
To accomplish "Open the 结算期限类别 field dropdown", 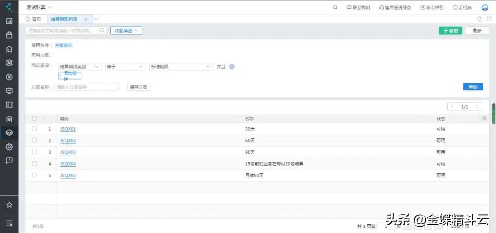I will 80,67.
